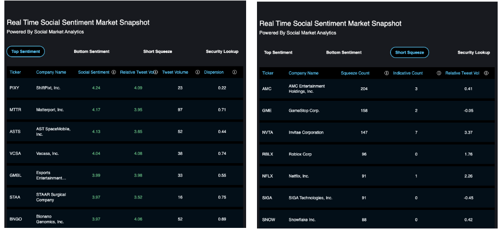Click the info icon next to Squeeze Count
Image resolution: width=502 pixels, height=229 pixels.
[385, 73]
